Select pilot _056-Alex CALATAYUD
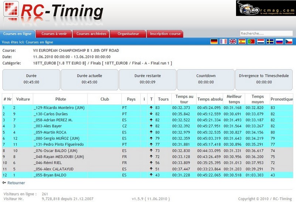This screenshot has height=202, width=296. point(54,169)
